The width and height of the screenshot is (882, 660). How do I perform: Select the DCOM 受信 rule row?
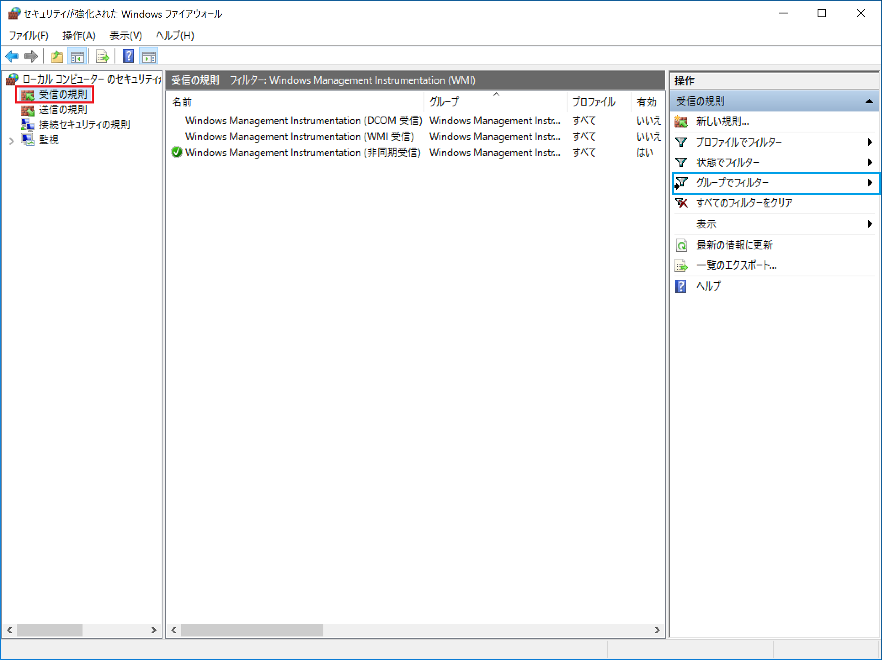416,121
